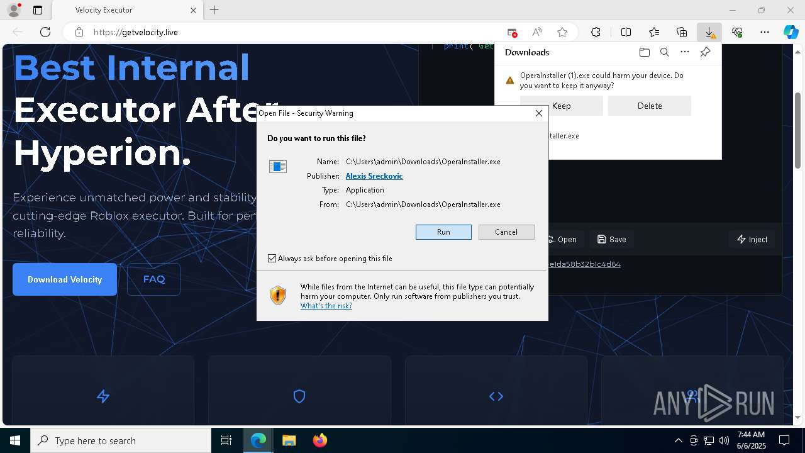Cancel the security warning dialog
Viewport: 805px width, 453px height.
click(x=506, y=232)
